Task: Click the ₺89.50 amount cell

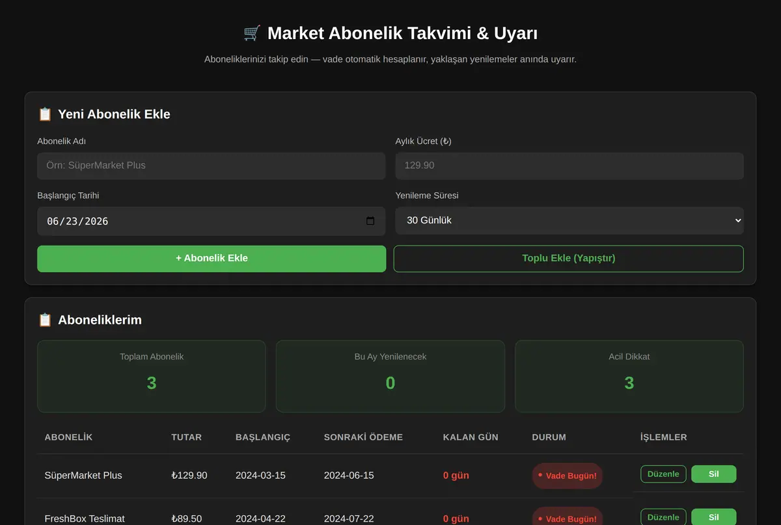Action: [x=187, y=519]
